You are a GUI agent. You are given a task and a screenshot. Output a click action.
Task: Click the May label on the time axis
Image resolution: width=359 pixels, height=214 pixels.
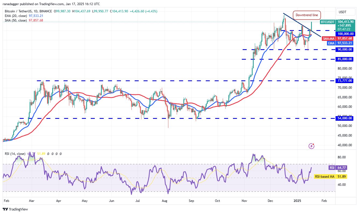[85, 201]
